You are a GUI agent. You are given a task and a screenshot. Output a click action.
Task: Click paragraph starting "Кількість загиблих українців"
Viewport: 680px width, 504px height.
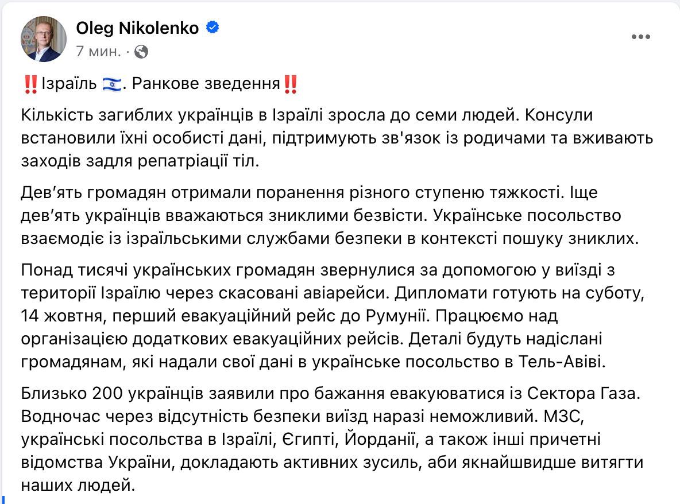click(x=338, y=138)
